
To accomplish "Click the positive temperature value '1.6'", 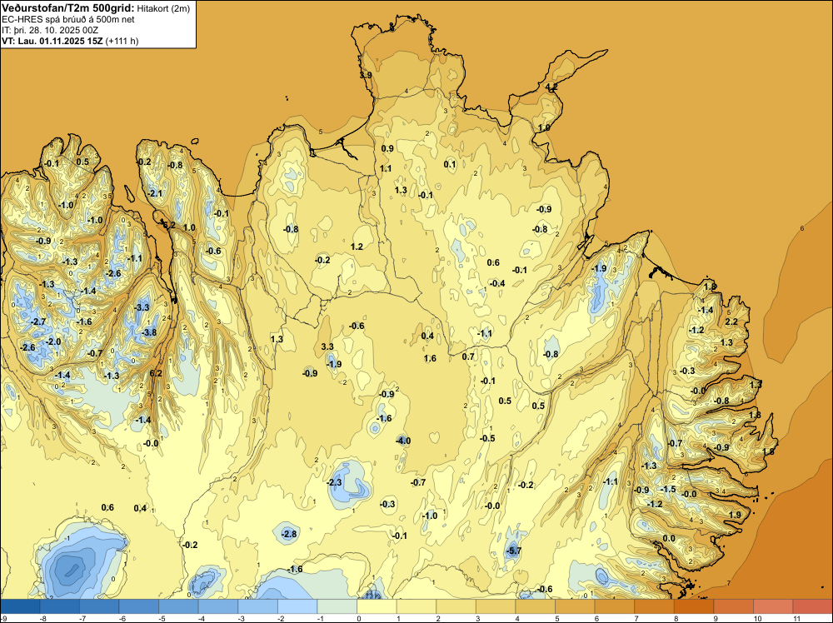I will click(x=430, y=358).
